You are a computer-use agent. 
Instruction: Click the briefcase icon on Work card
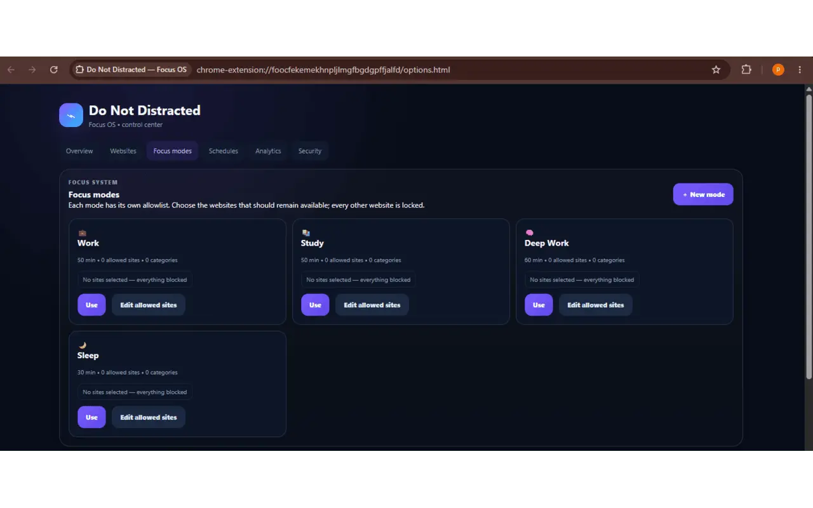coord(82,233)
